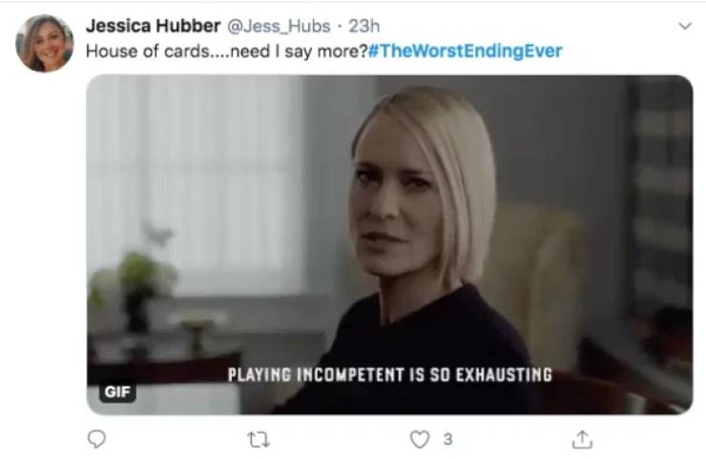706x459 pixels.
Task: Like the tweet with the heart icon
Action: point(419,439)
